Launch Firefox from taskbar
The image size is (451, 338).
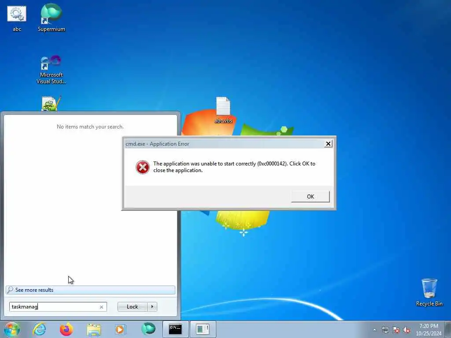tap(67, 329)
